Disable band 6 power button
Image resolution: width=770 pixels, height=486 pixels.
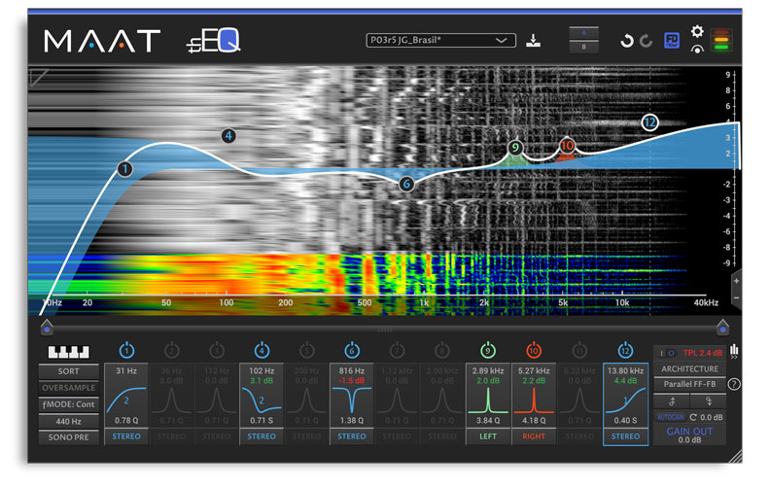pos(351,349)
